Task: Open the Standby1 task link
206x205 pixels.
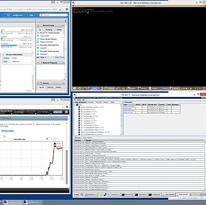Action: (x=44, y=54)
